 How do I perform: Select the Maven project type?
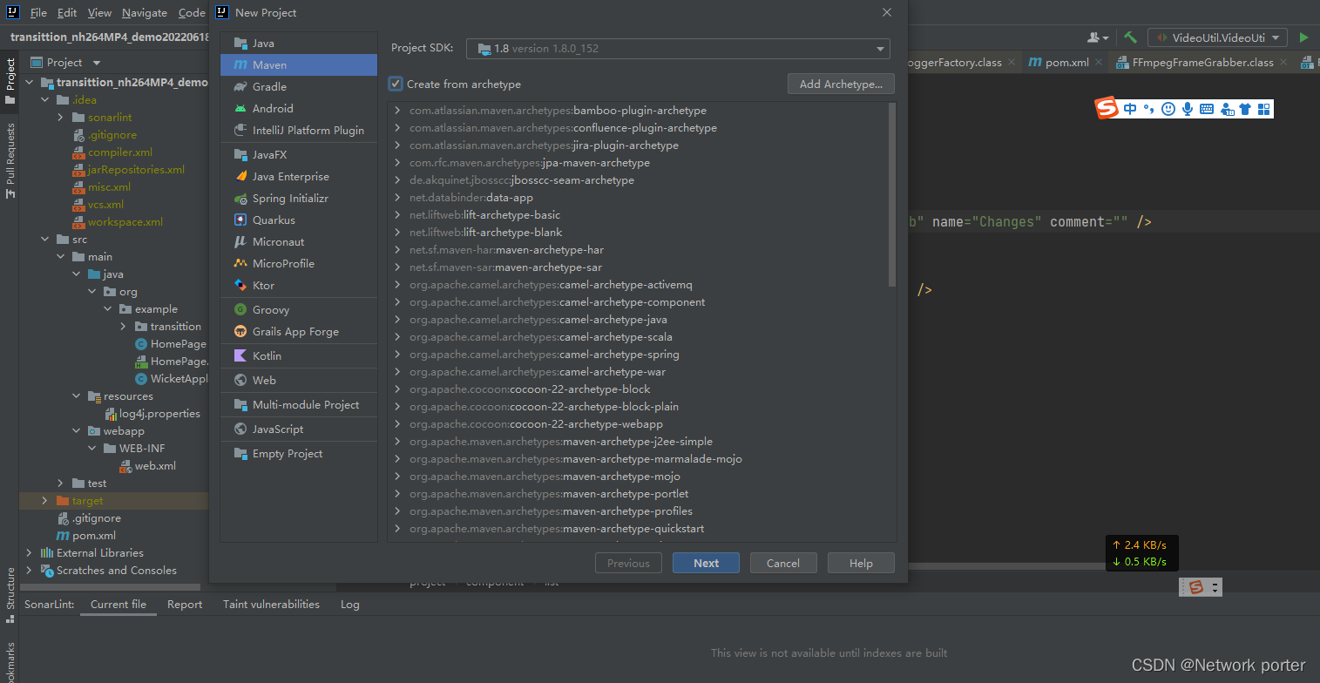coord(299,65)
